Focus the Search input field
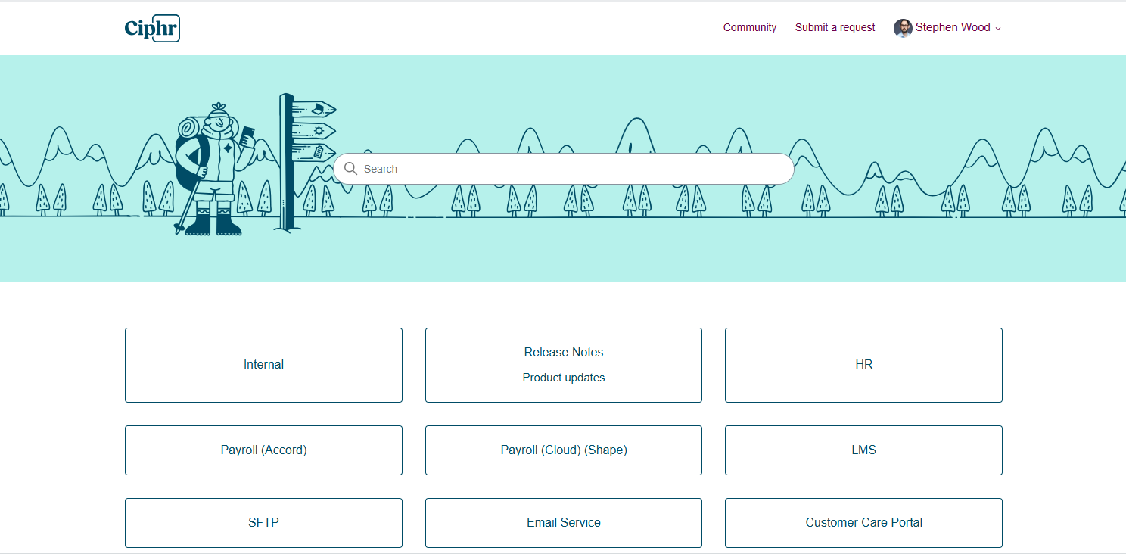 (564, 169)
